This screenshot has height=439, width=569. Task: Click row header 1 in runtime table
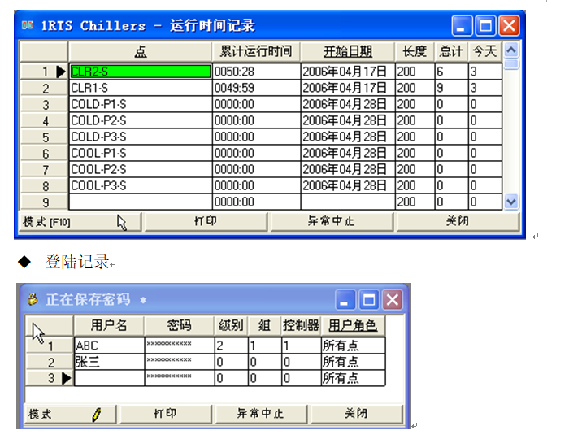tap(44, 72)
